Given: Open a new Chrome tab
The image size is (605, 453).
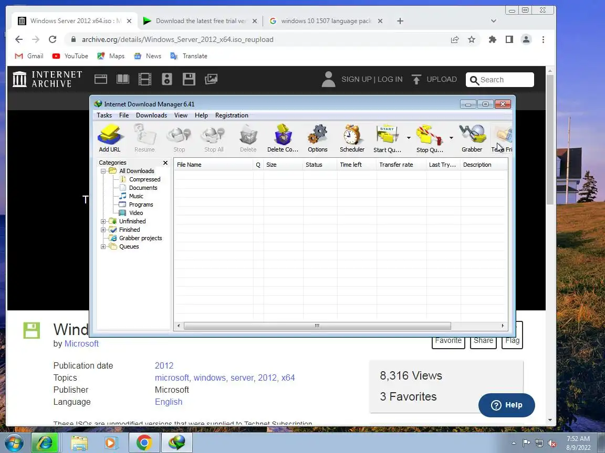Looking at the screenshot, I should (x=400, y=21).
